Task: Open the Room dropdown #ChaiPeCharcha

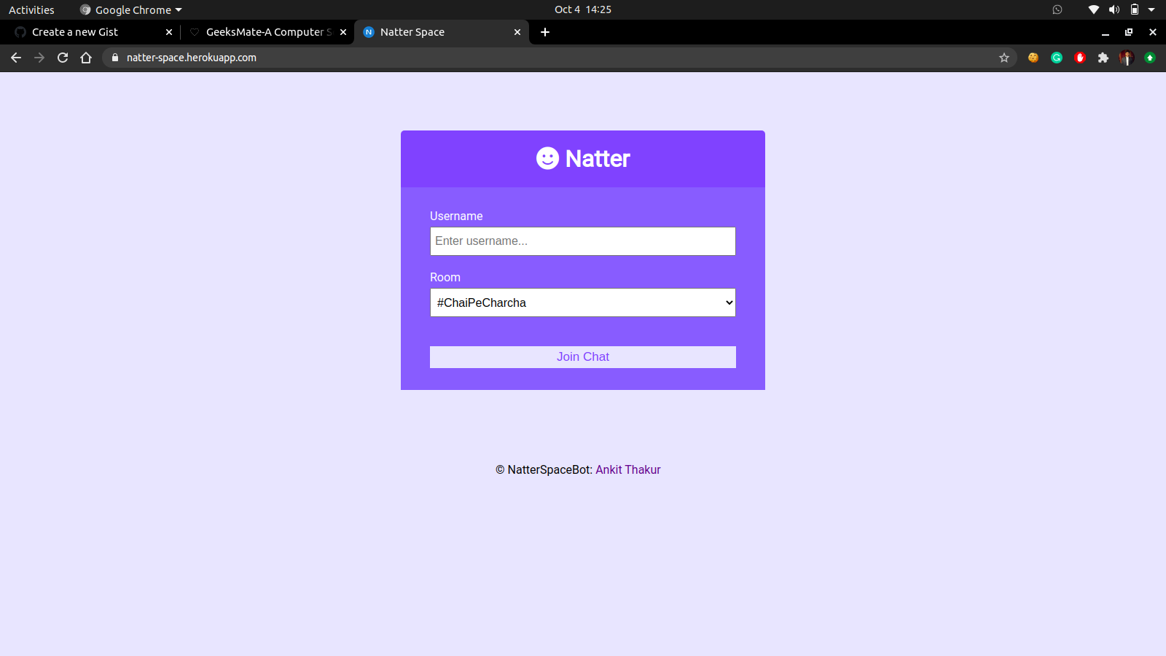Action: tap(583, 302)
